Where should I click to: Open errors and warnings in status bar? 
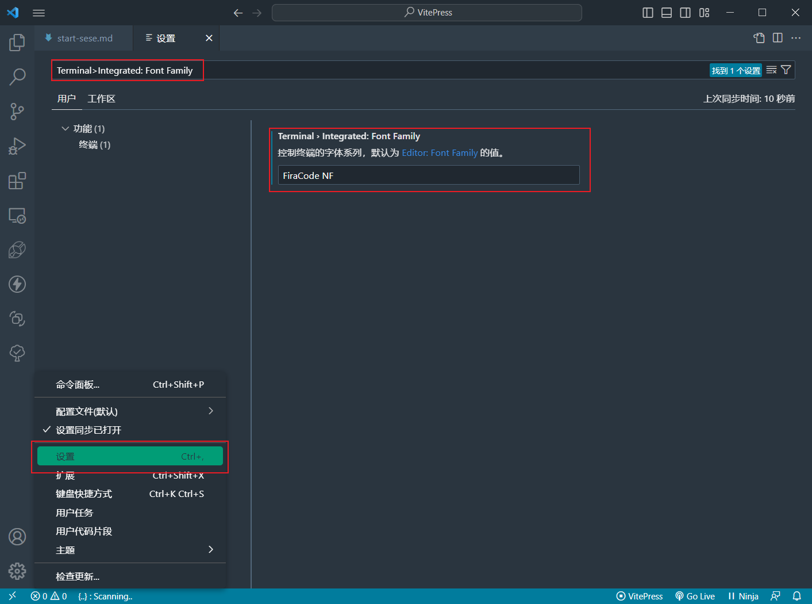point(49,596)
